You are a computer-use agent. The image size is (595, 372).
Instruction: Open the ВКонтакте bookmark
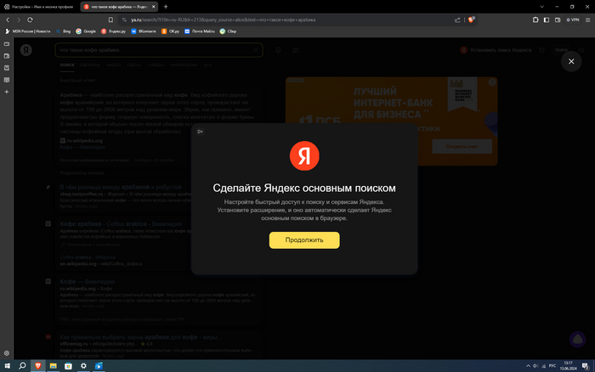click(144, 31)
